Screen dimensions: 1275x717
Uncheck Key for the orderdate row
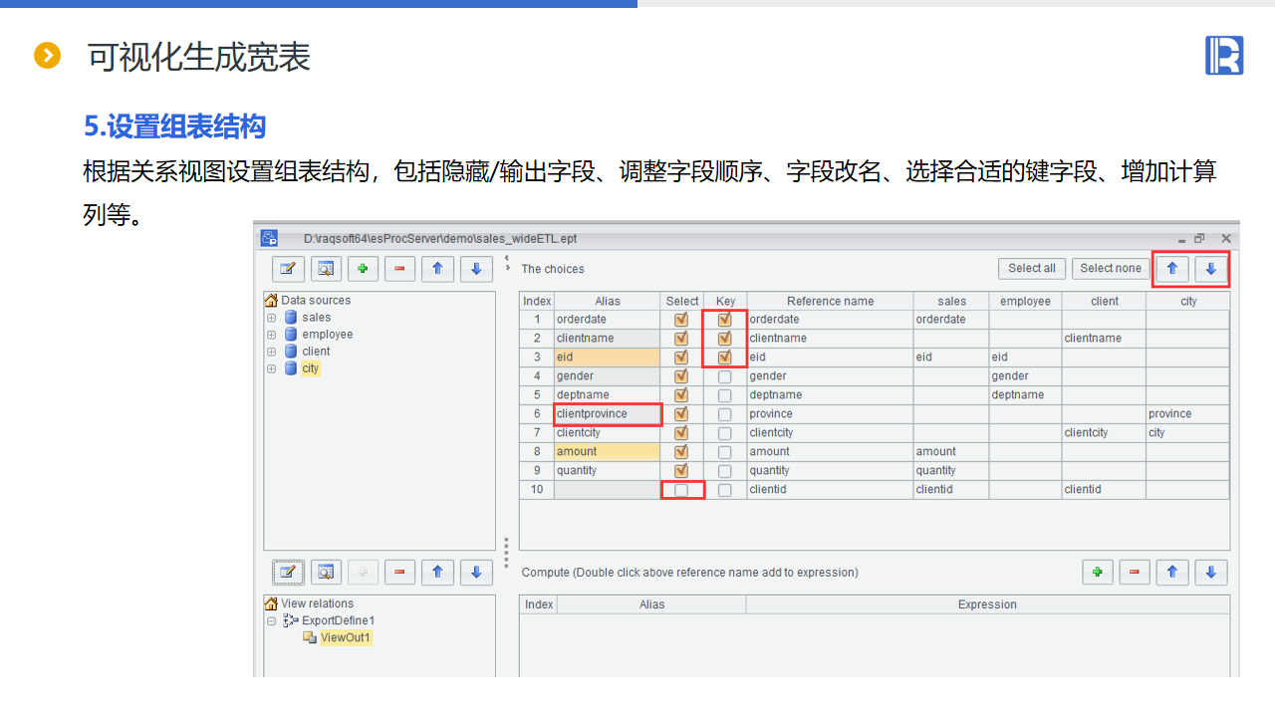click(724, 320)
